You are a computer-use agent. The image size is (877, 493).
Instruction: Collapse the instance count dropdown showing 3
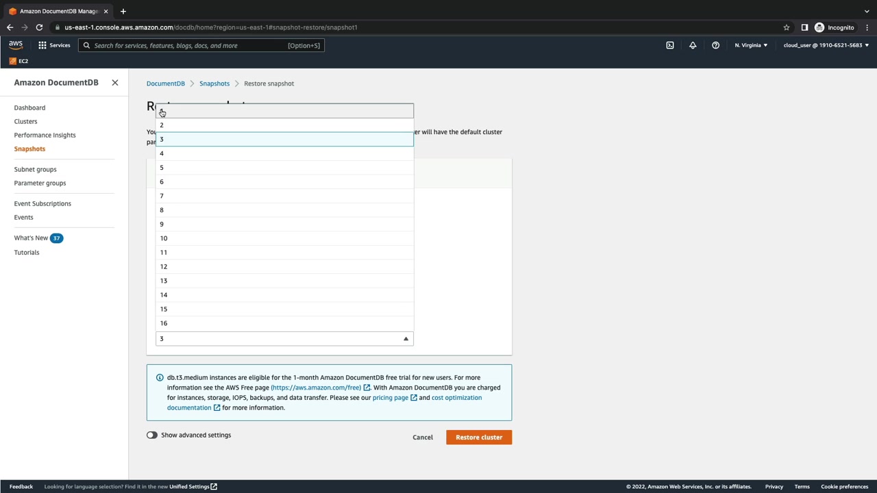point(284,339)
